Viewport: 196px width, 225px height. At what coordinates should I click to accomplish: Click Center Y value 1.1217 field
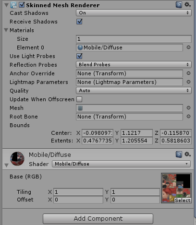pyautogui.click(x=136, y=133)
